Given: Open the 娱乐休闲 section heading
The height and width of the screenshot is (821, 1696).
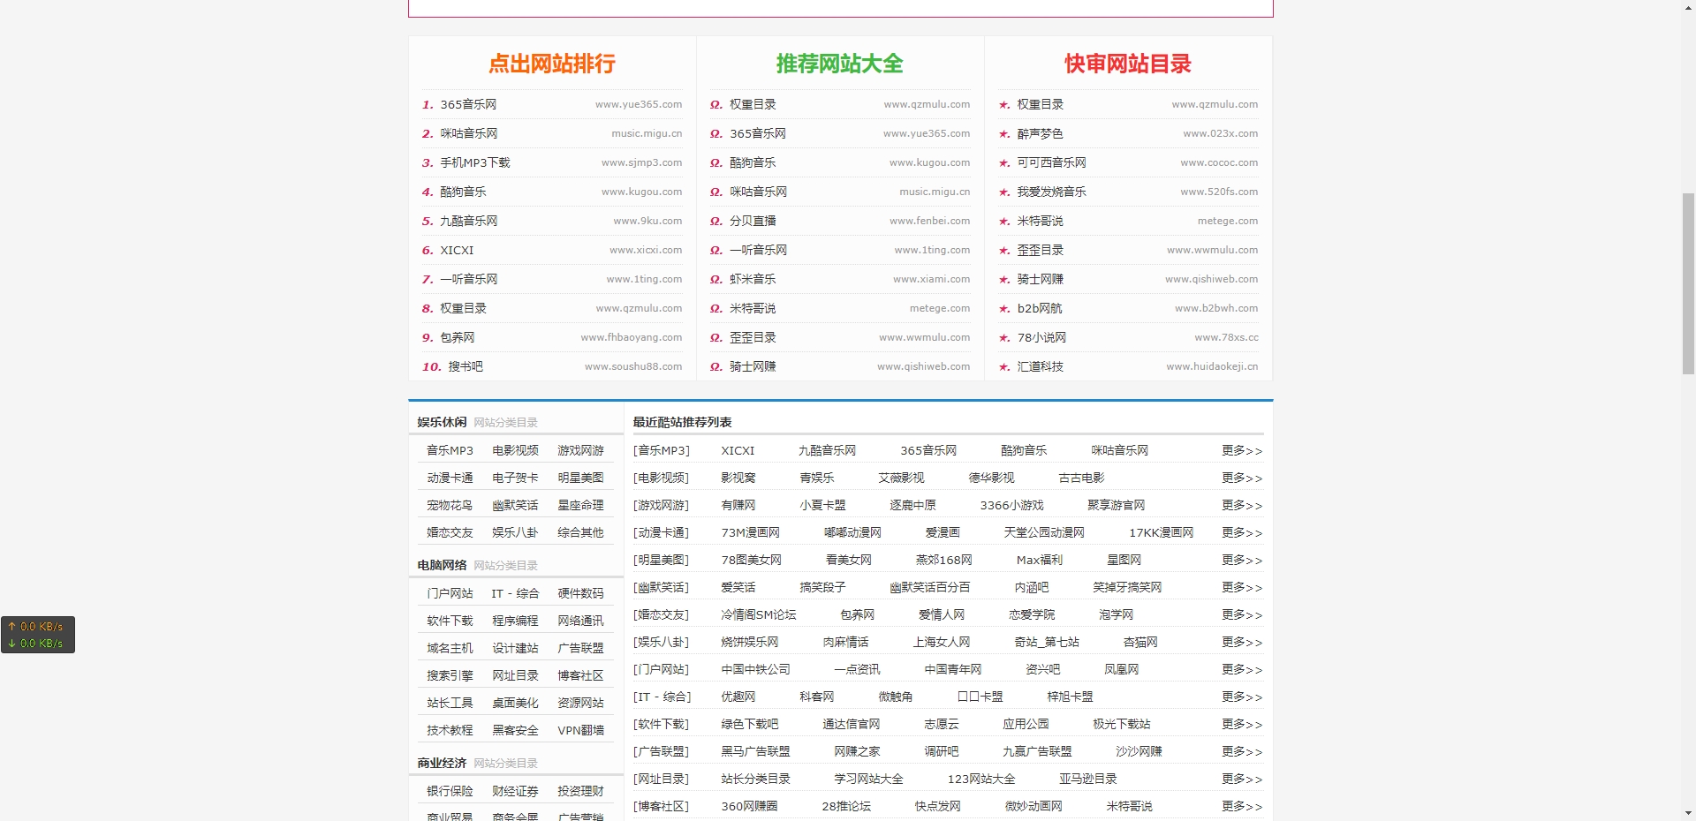Looking at the screenshot, I should click(442, 422).
